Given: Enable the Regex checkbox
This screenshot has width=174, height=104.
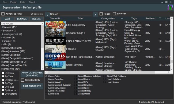Looking at the screenshot, I should [101, 14].
